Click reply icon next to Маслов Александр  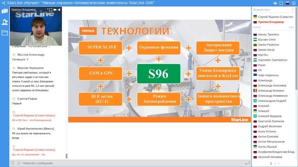pyautogui.click(x=14, y=55)
